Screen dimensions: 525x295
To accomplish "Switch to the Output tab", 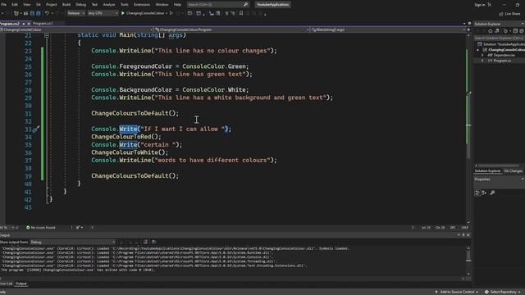I will click(x=21, y=284).
